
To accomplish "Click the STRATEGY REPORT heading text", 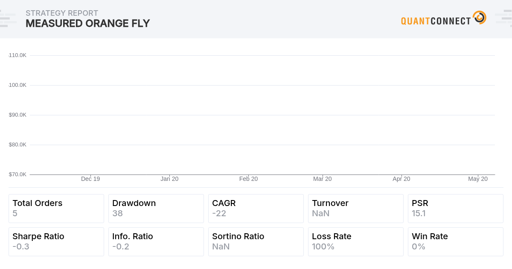I will click(x=62, y=13).
